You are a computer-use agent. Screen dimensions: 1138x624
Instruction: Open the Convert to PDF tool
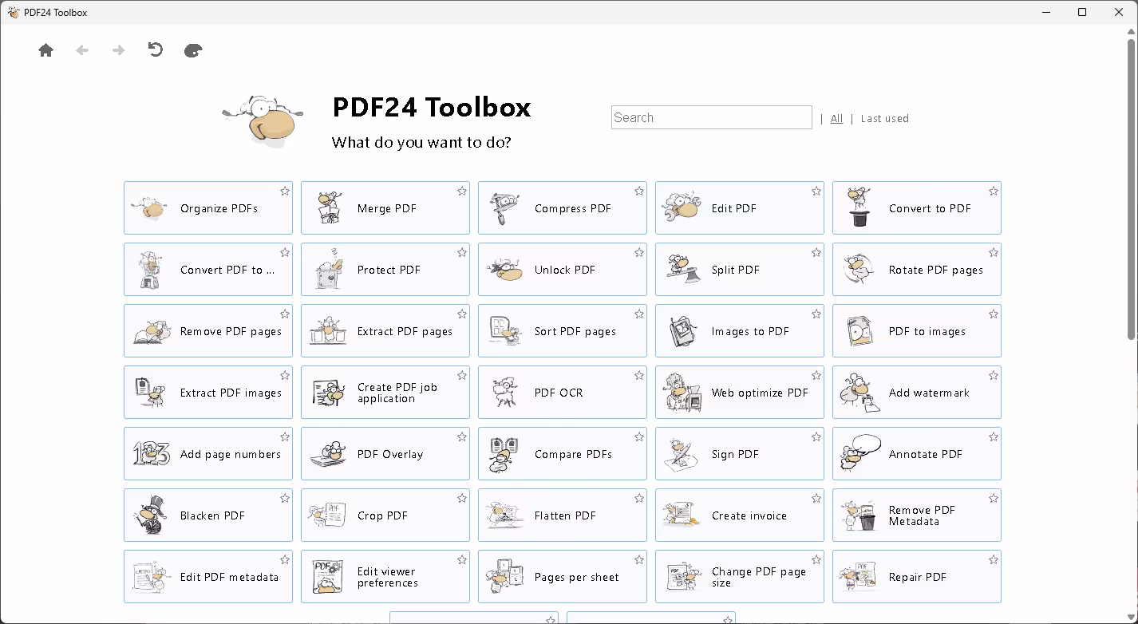(917, 208)
